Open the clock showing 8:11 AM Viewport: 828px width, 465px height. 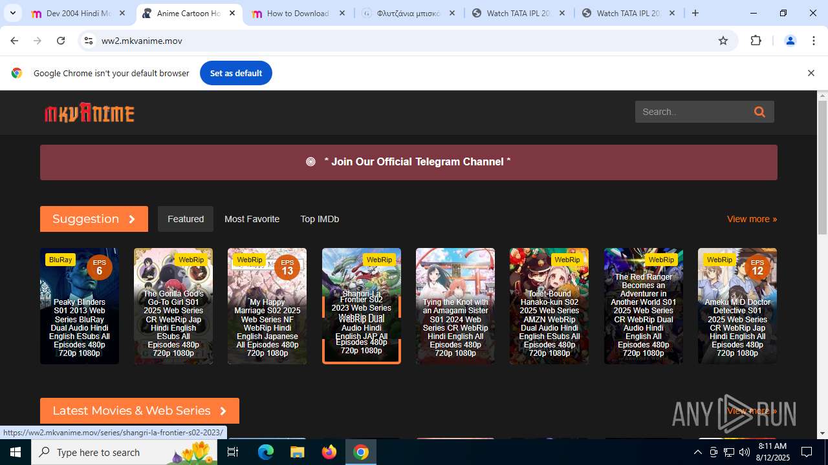click(x=772, y=452)
